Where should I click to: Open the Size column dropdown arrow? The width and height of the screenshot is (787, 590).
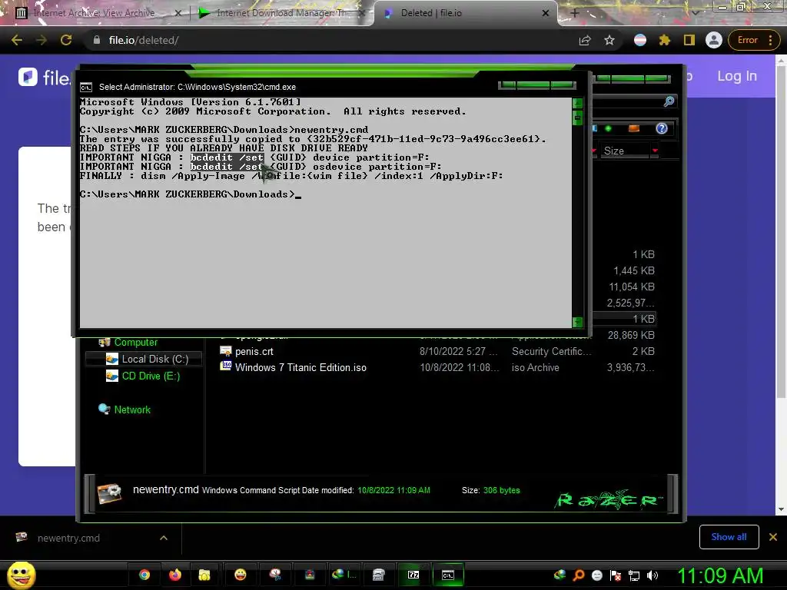[x=655, y=151]
